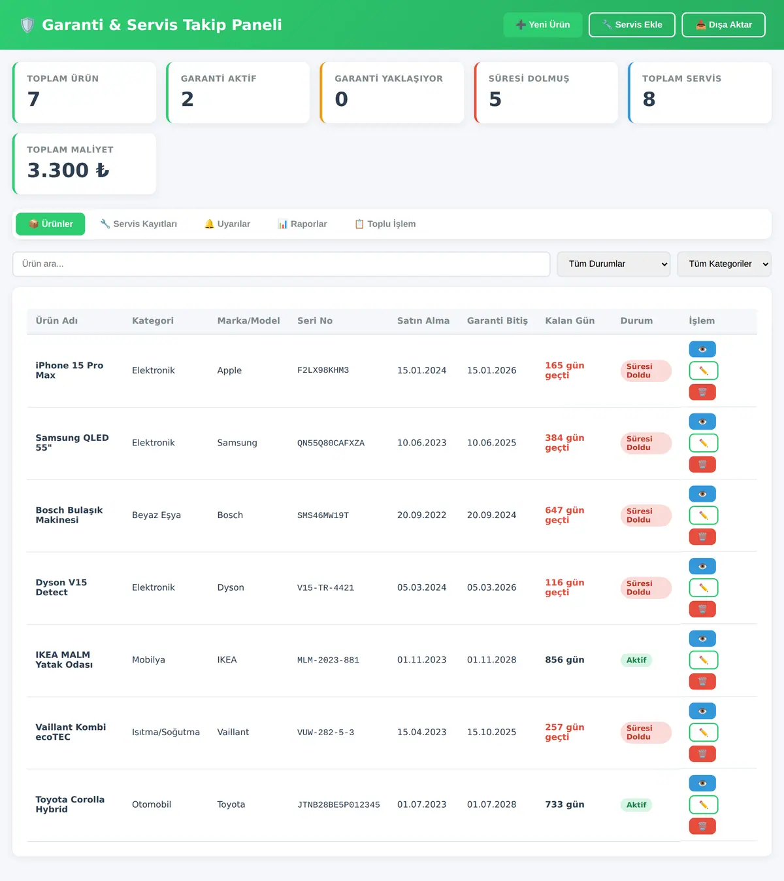View details of Samsung QLED 55"
Viewport: 784px width, 881px height.
[x=702, y=422]
